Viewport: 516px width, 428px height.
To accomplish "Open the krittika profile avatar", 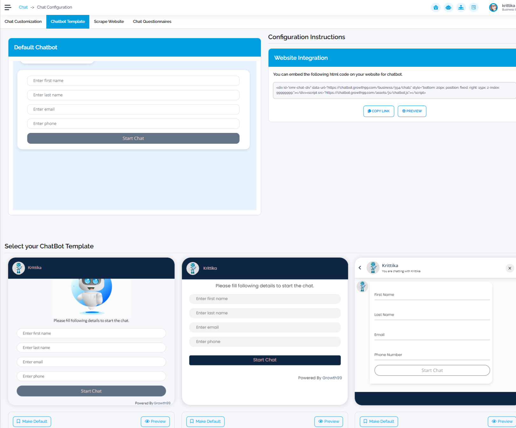I will pos(493,7).
